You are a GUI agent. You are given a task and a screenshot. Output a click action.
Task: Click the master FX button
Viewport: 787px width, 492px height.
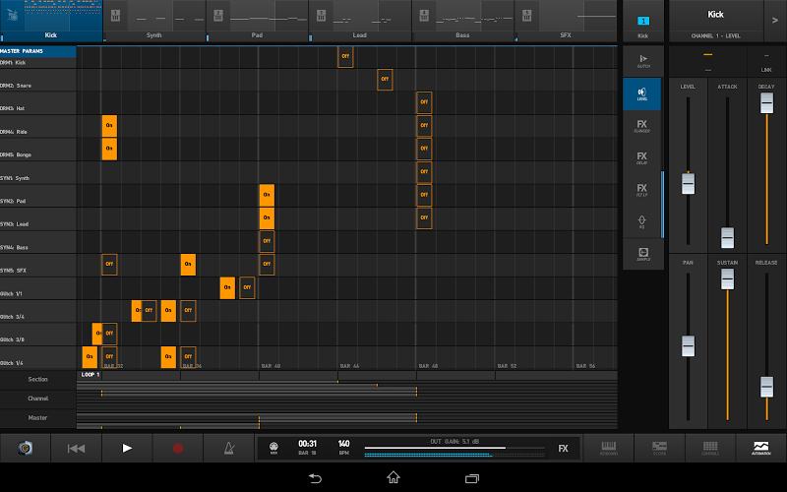tap(563, 449)
